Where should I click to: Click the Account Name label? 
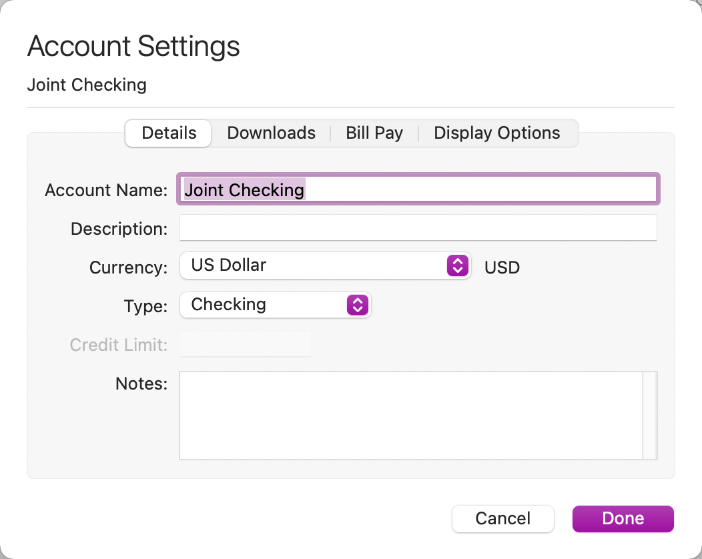[105, 190]
